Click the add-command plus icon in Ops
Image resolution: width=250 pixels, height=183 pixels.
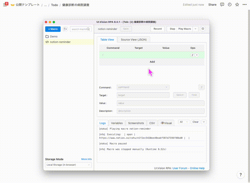tap(197, 55)
